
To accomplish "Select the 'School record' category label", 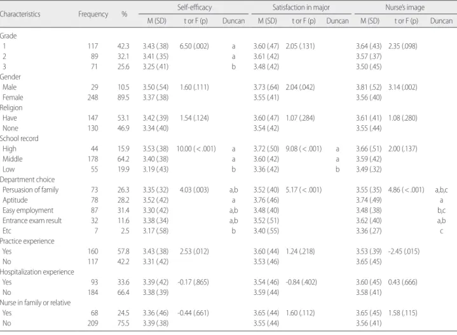I will (19, 139).
